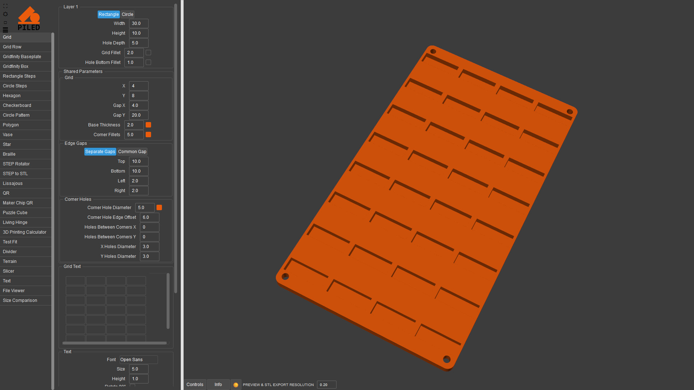
Task: Enable the Hole Bottom Fillet checkbox
Action: [x=148, y=62]
